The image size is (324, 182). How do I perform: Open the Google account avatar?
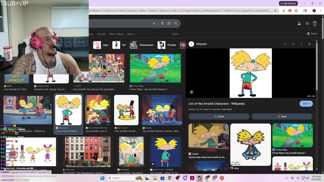pos(315,24)
